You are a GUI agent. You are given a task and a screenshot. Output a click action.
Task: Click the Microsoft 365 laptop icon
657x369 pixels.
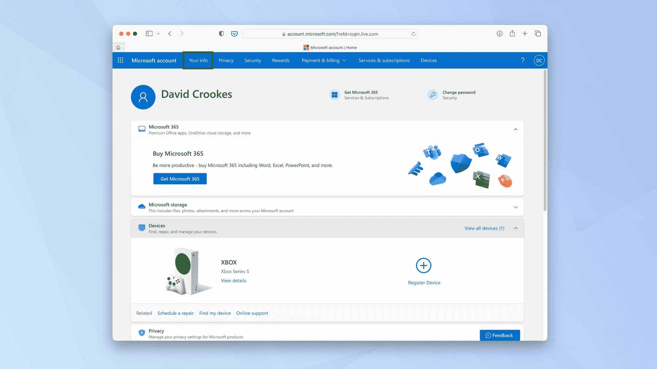click(142, 129)
